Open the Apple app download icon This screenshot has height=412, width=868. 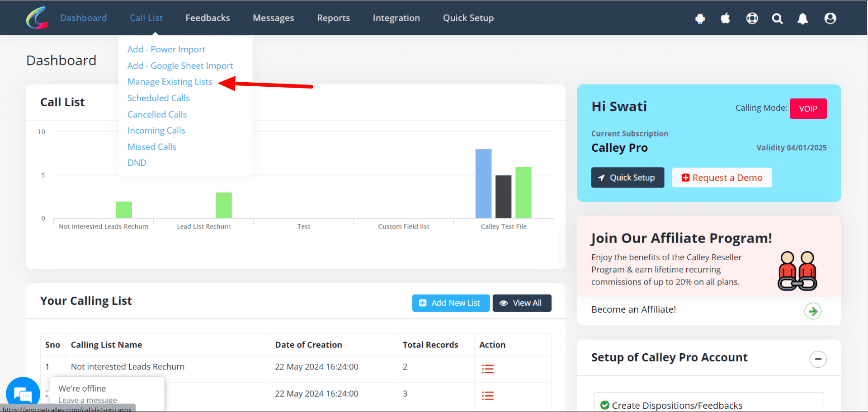point(726,19)
